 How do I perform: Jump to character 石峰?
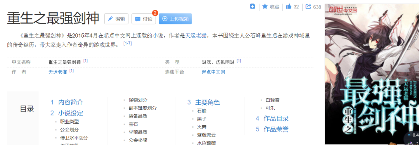(202, 111)
